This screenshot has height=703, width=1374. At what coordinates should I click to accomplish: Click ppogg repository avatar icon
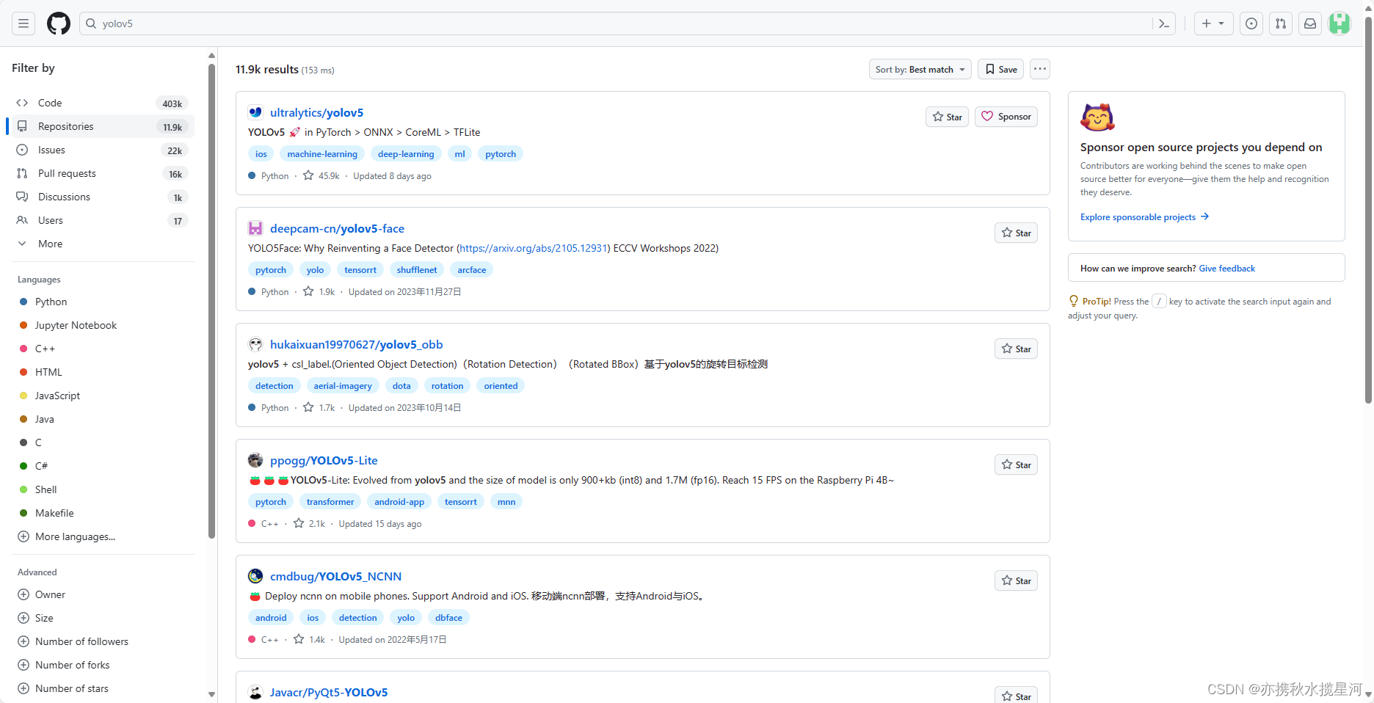(x=255, y=460)
